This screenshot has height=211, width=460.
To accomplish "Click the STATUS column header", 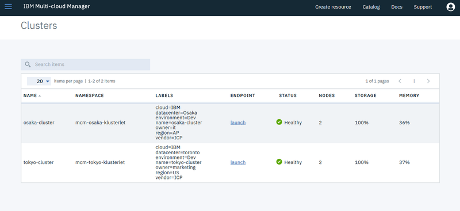I will (x=288, y=95).
